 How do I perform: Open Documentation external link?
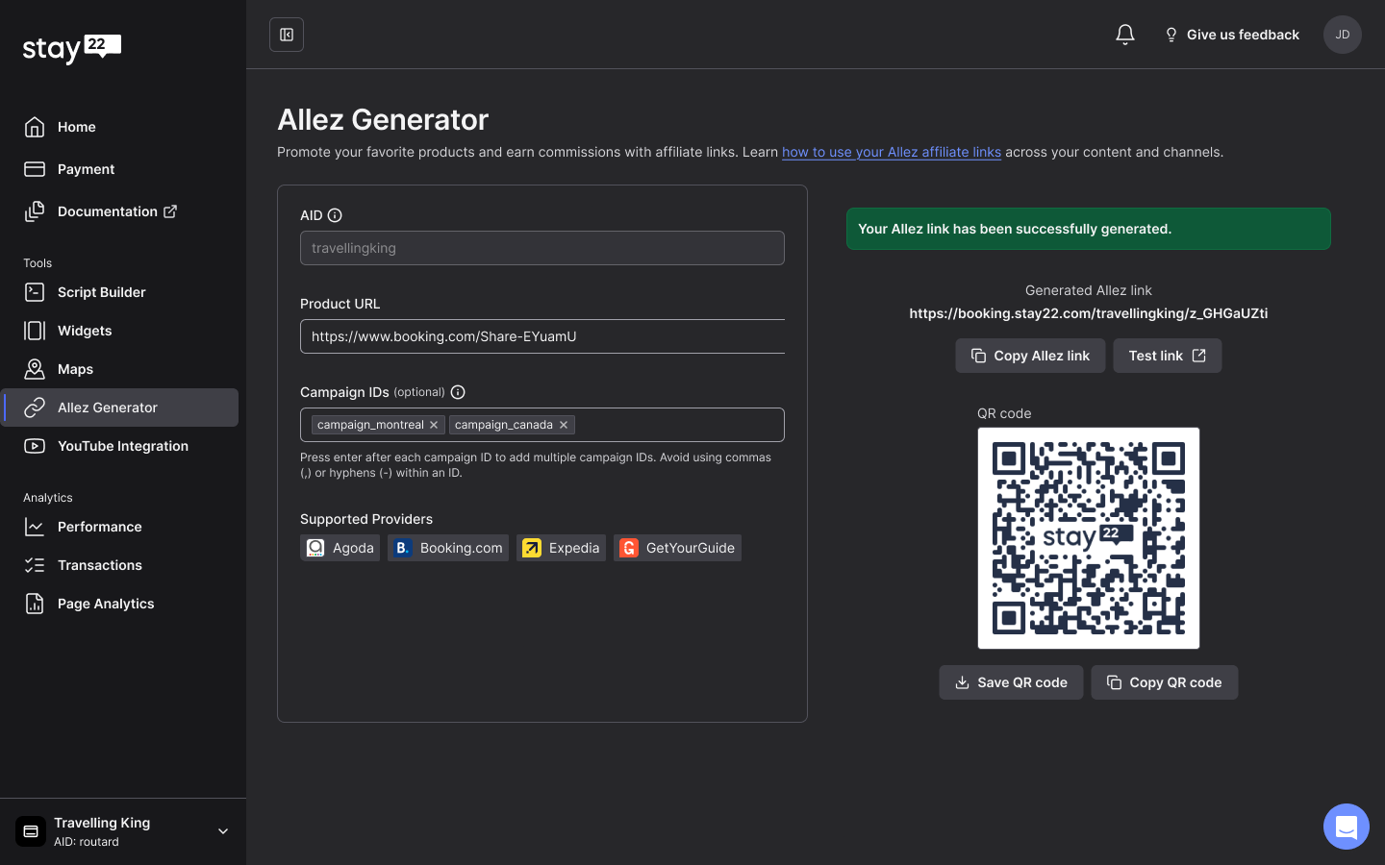116,211
